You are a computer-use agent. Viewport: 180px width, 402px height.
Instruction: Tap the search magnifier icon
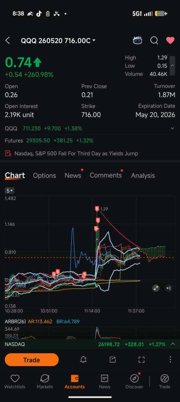pos(154,40)
